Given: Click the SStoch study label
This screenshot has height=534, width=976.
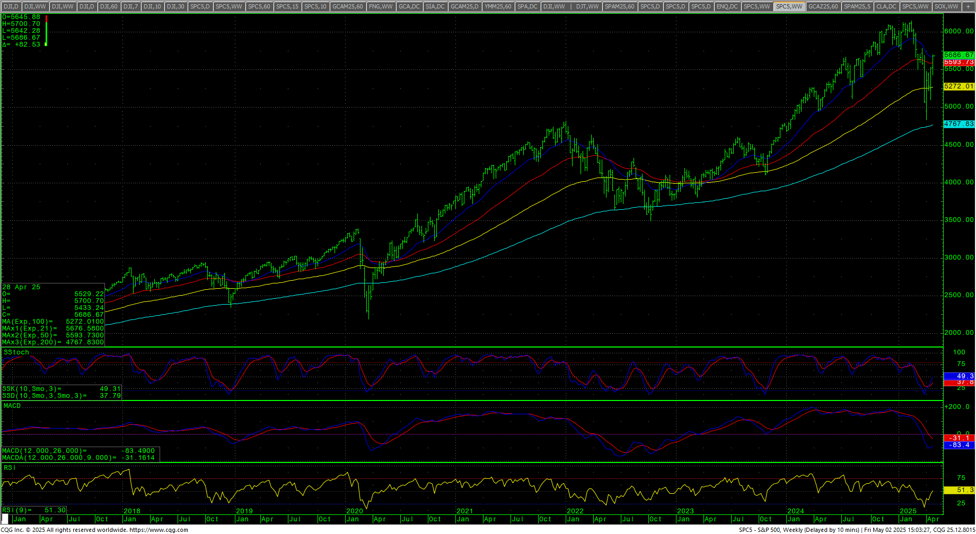Looking at the screenshot, I should [x=16, y=352].
